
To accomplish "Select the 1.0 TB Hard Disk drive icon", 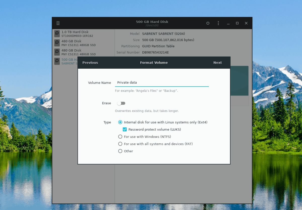I will [x=57, y=34].
